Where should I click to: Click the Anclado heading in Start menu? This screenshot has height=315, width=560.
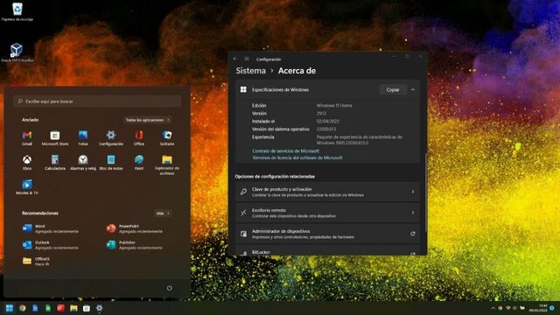31,120
